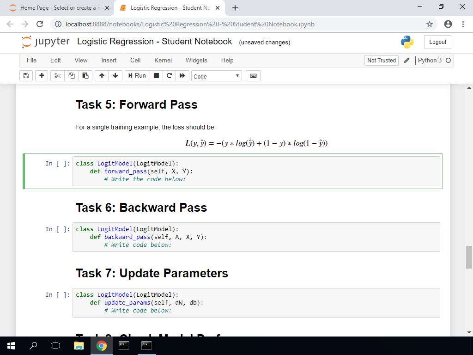Open a new browser tab
Screen dimensions: 473x355
point(235,8)
